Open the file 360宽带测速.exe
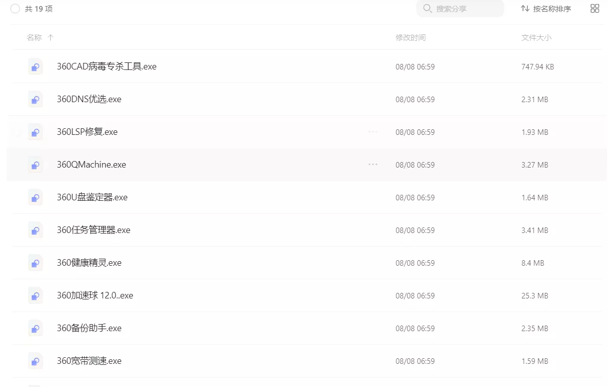608x387 pixels. [89, 361]
